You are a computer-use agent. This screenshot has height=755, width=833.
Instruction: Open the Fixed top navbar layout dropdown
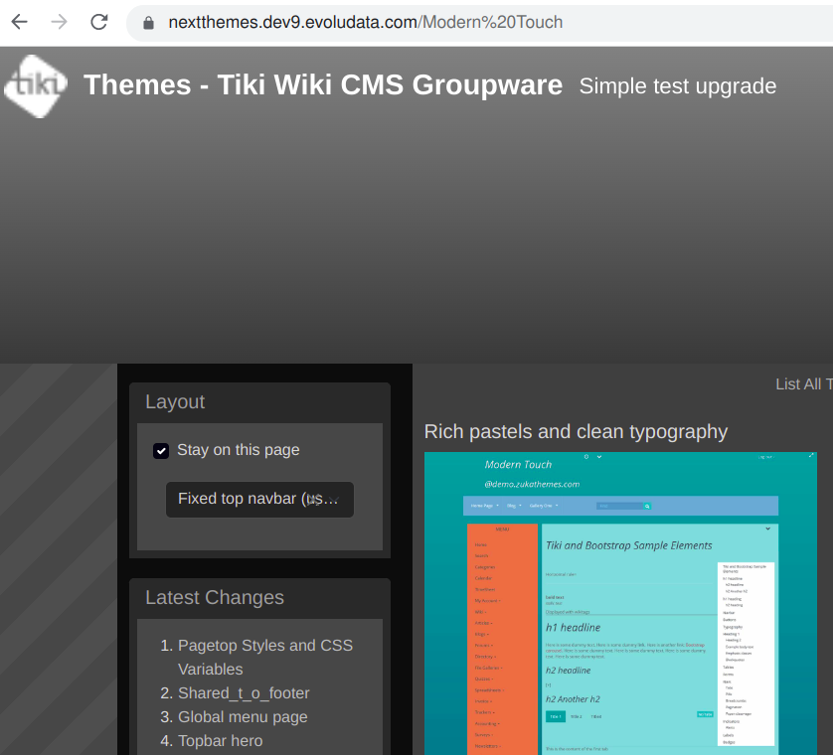[259, 499]
